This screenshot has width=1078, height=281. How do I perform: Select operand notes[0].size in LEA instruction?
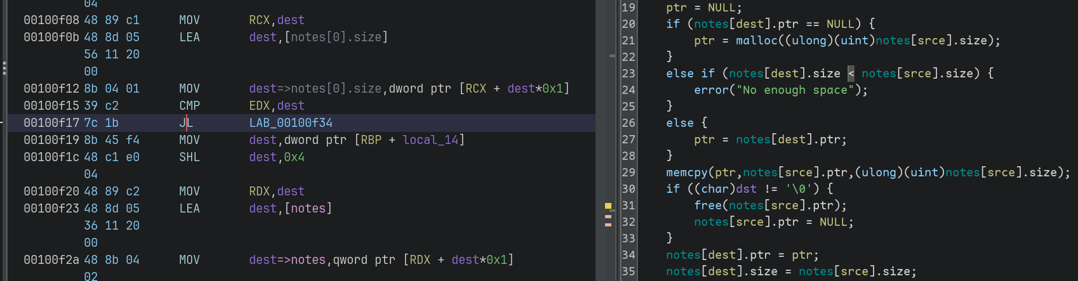336,37
